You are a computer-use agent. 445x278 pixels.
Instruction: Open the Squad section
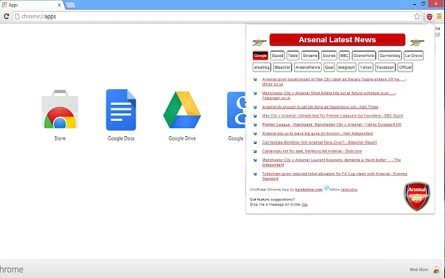tap(277, 56)
